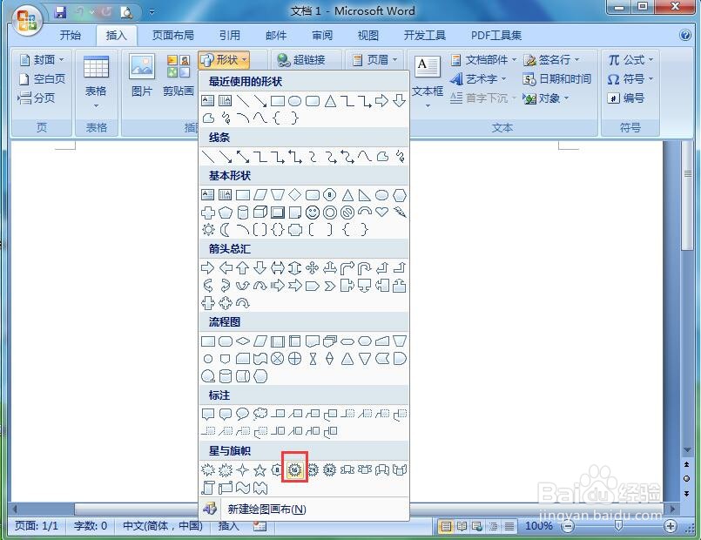Switch to the Page Layout (页面布局) tab
The image size is (701, 540).
click(172, 35)
